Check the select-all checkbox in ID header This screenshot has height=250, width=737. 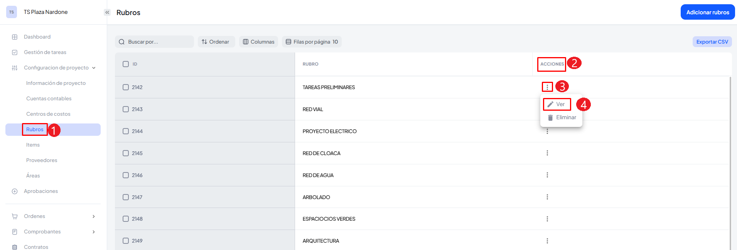point(126,64)
